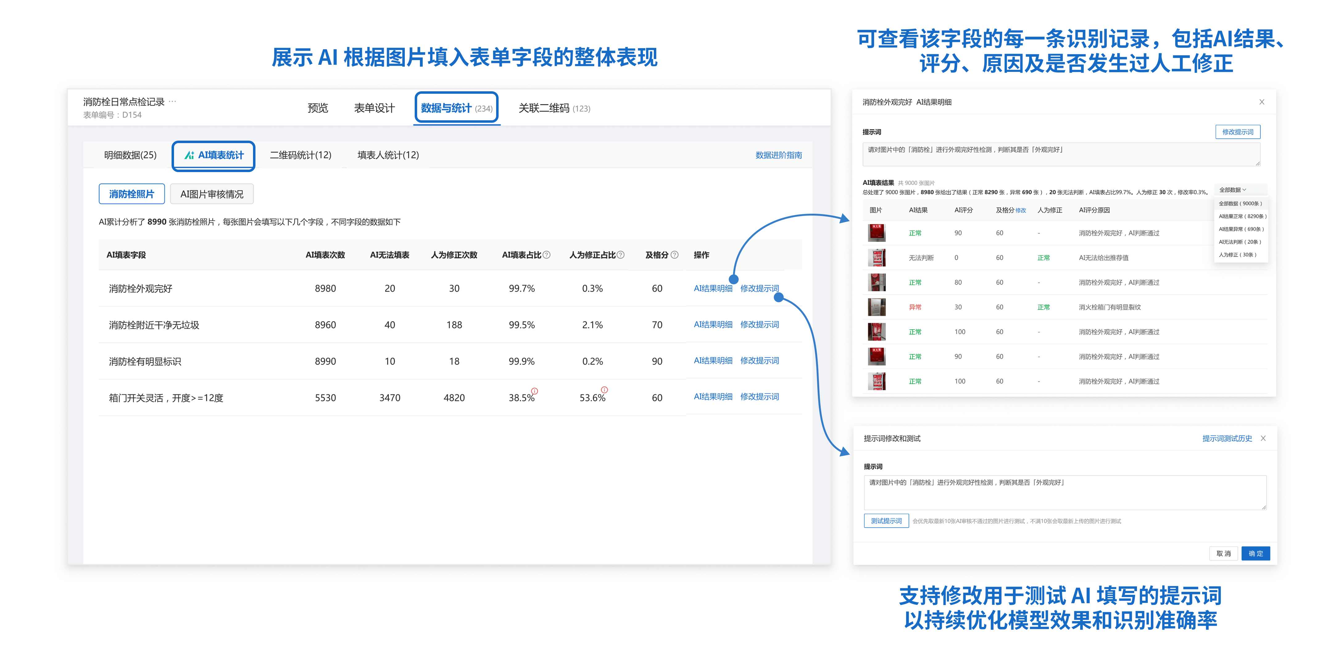
Task: Switch to the AI图片审核情况 toggle
Action: click(x=211, y=194)
